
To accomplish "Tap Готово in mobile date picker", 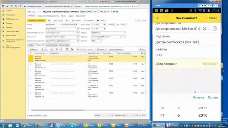I will click(x=213, y=97).
